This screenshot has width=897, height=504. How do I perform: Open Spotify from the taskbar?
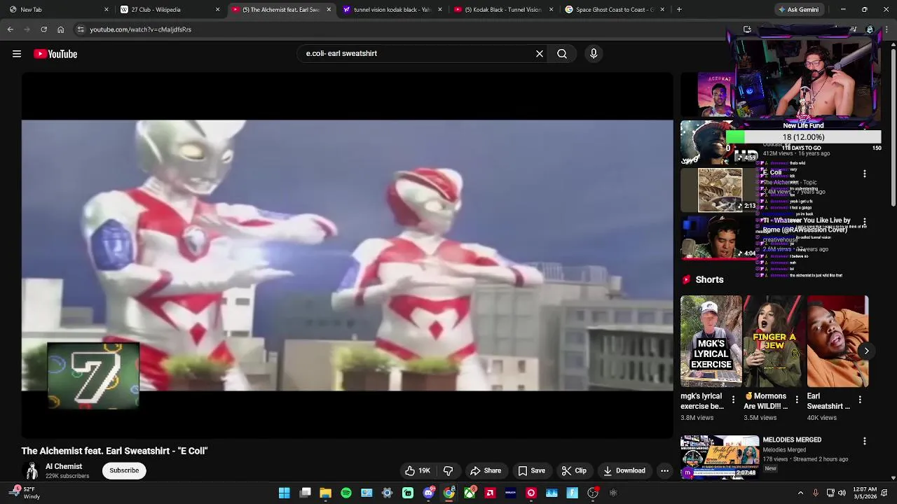(346, 493)
